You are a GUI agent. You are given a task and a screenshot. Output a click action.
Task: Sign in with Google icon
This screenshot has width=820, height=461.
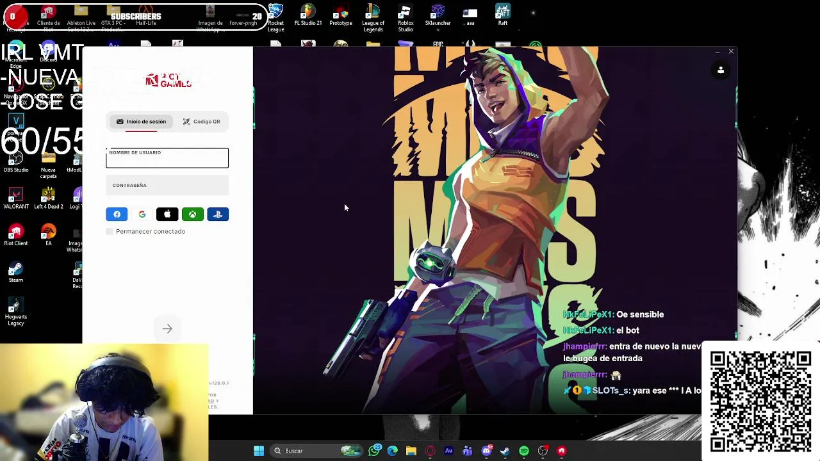(142, 214)
